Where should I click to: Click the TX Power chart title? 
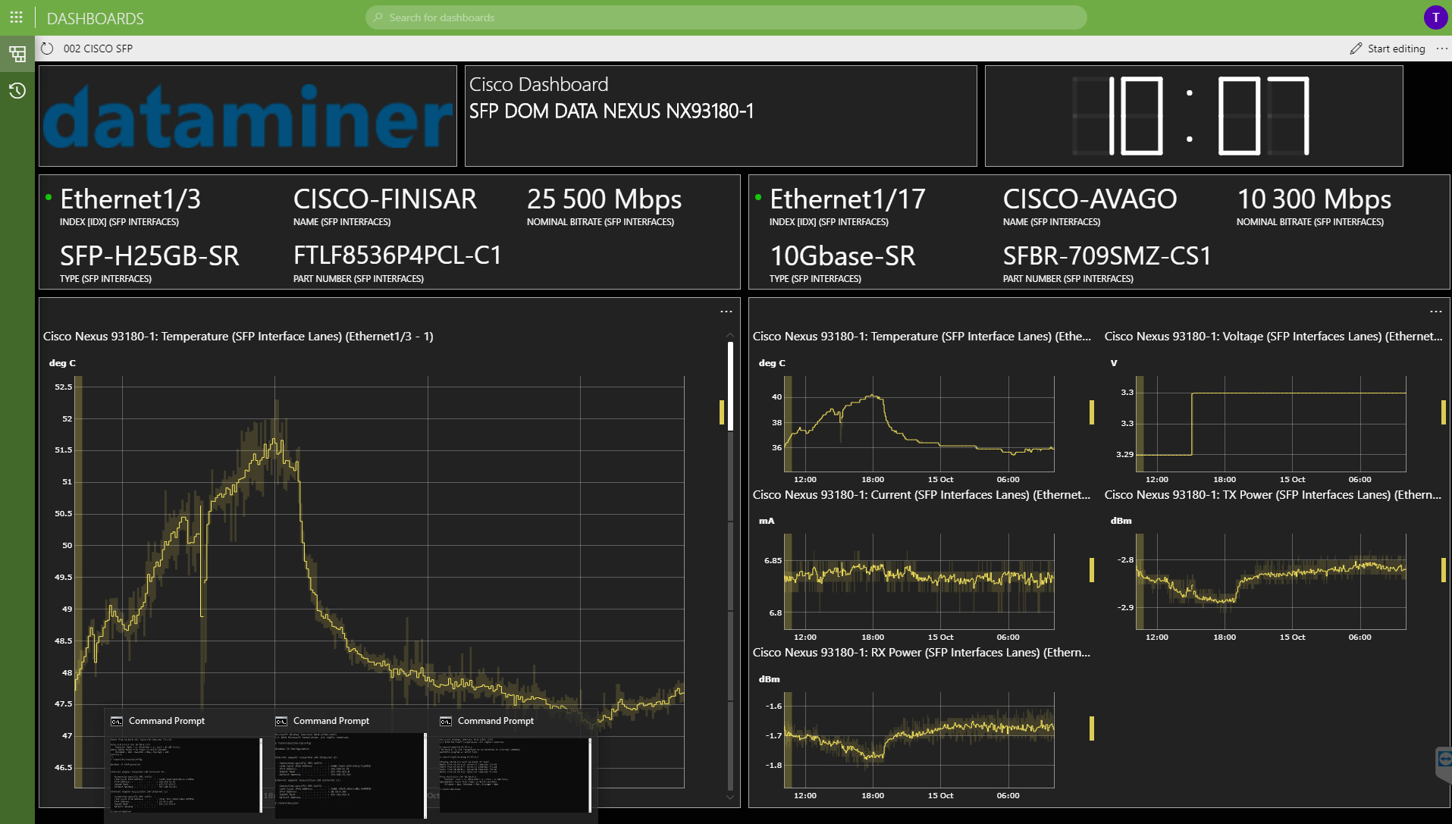point(1274,495)
